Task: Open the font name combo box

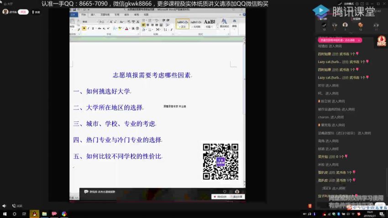Action: point(89,21)
